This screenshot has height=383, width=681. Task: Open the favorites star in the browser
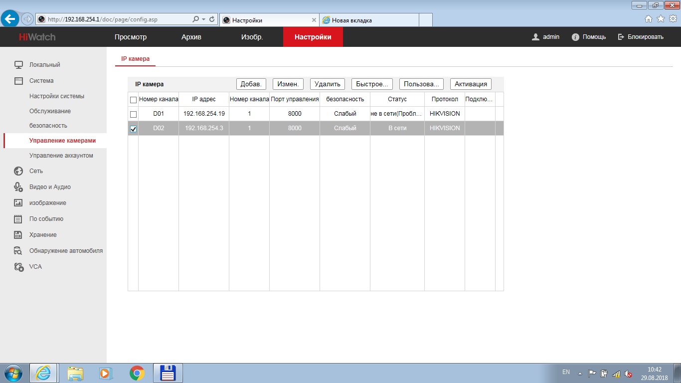[661, 19]
